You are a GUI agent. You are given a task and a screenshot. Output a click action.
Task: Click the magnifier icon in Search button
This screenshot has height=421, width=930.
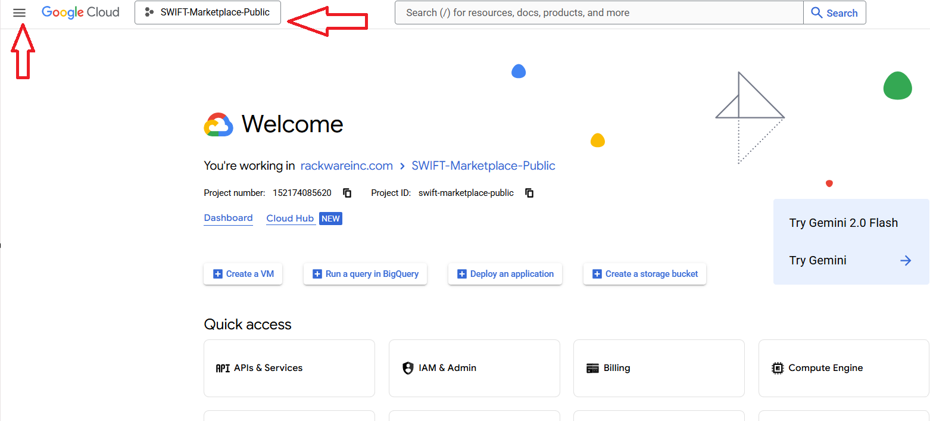(817, 13)
